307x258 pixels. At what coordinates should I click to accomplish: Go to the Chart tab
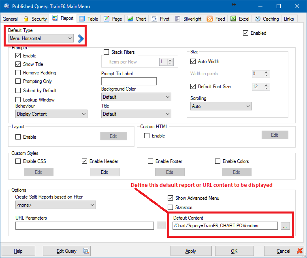[x=136, y=19]
